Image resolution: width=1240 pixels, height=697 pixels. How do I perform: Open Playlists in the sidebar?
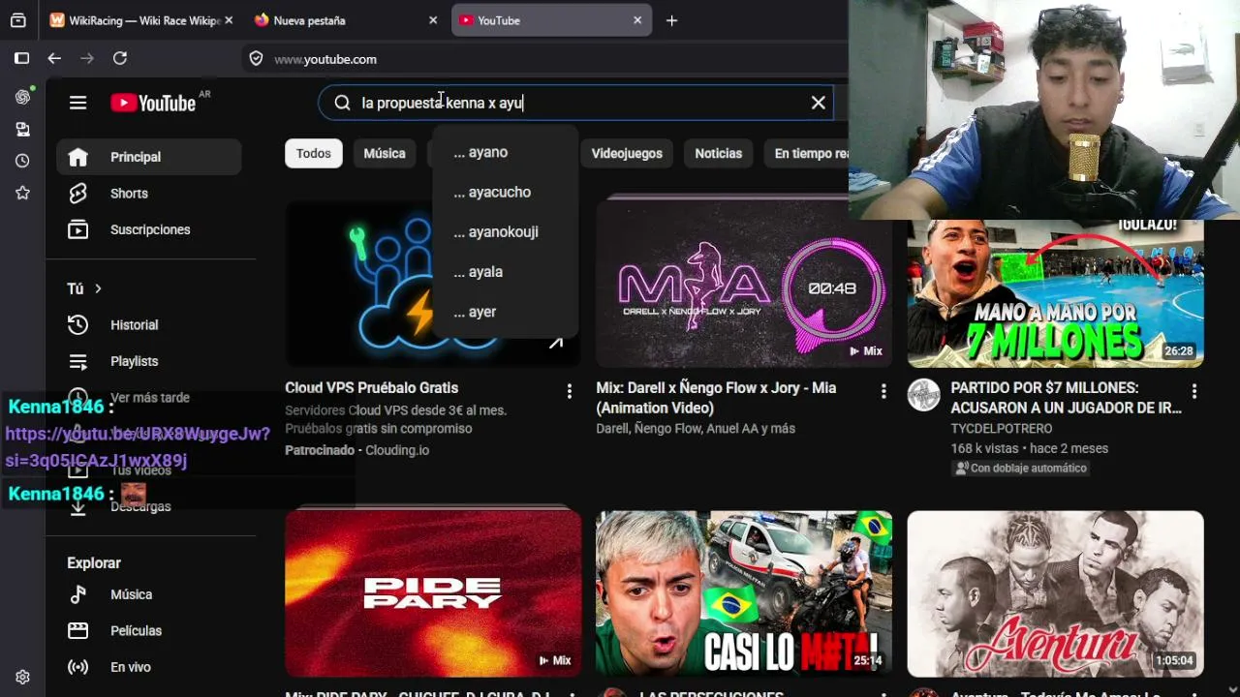click(x=148, y=361)
